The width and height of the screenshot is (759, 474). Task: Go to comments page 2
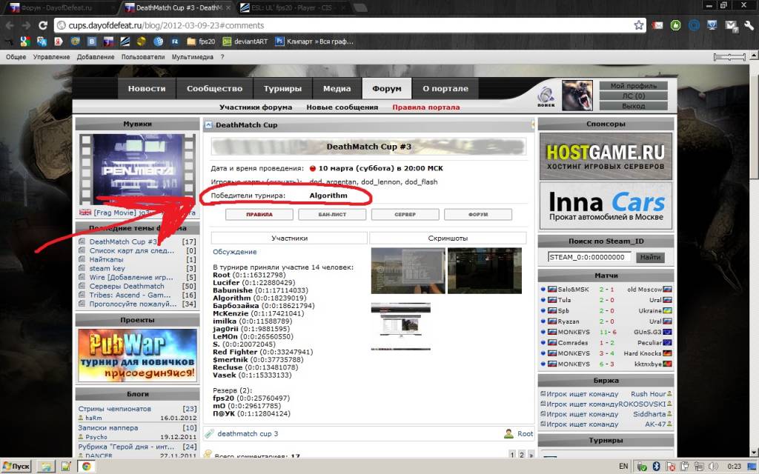click(x=522, y=454)
